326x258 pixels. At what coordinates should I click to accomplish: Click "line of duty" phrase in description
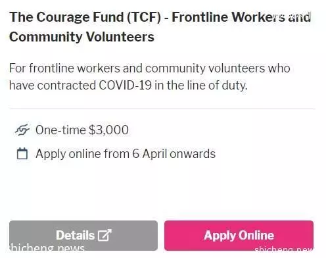[x=217, y=85]
